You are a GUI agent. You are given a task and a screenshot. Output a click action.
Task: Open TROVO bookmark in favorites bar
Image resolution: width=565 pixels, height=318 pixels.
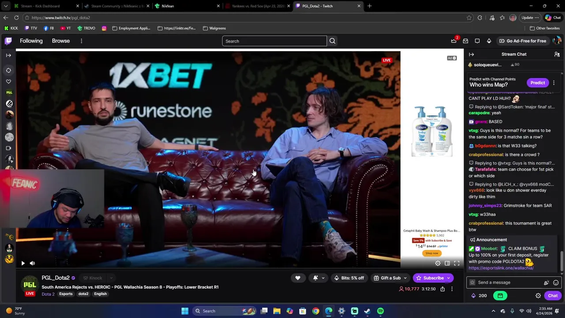[86, 28]
